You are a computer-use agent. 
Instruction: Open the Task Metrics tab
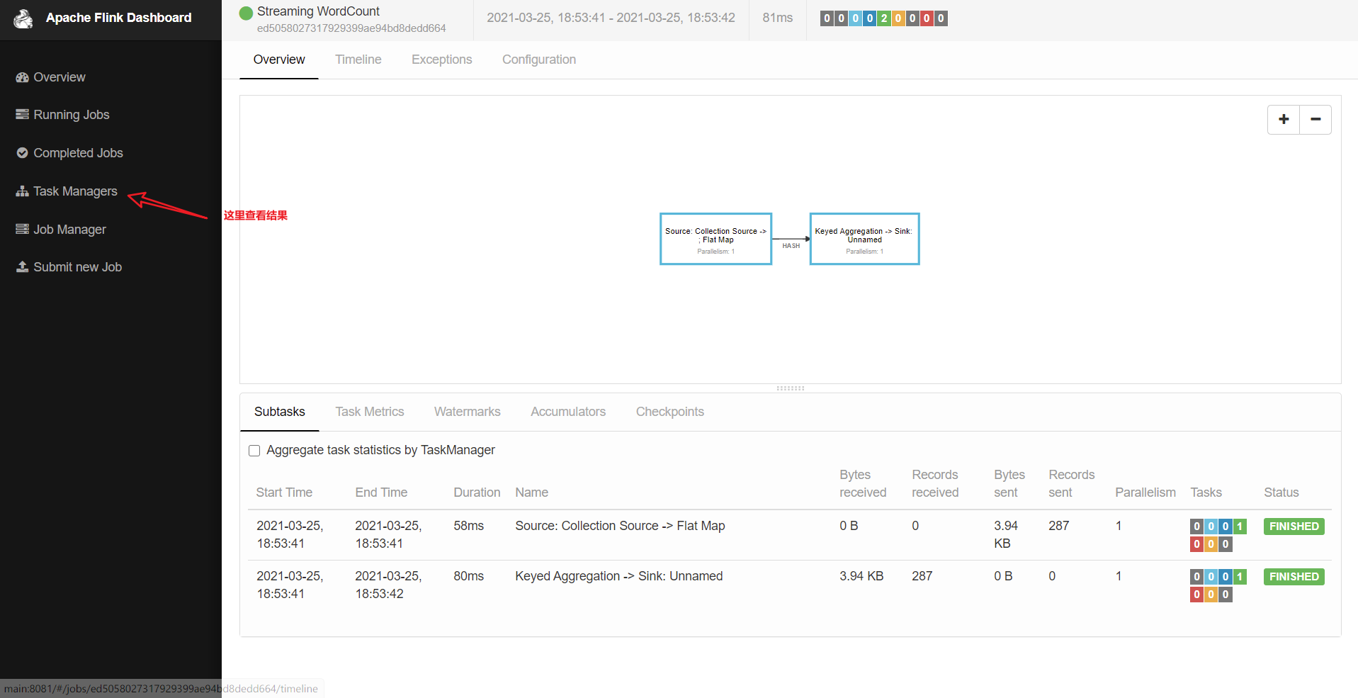[x=370, y=412]
